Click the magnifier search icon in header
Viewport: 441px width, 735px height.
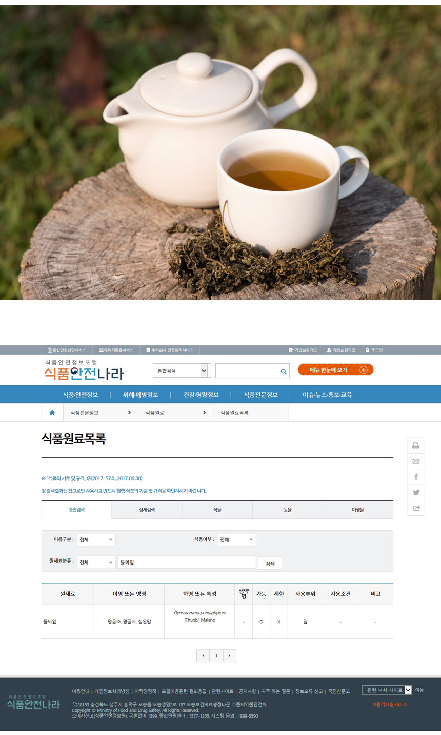click(x=284, y=371)
